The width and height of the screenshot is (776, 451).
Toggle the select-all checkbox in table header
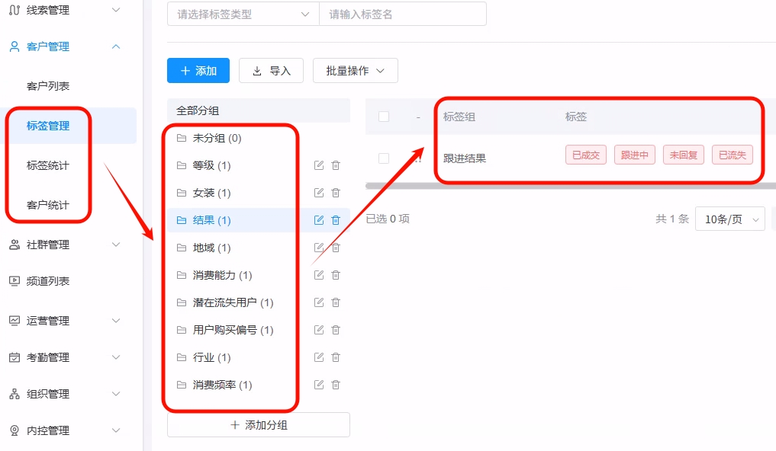[384, 117]
